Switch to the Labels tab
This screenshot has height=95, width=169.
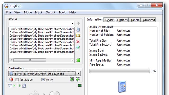[x=135, y=20]
